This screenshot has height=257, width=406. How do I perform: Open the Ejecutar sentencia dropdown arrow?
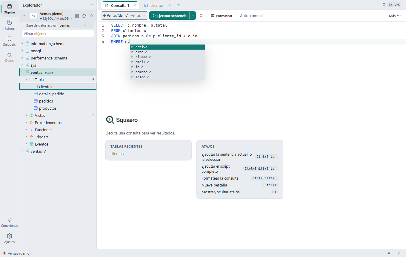pyautogui.click(x=193, y=16)
